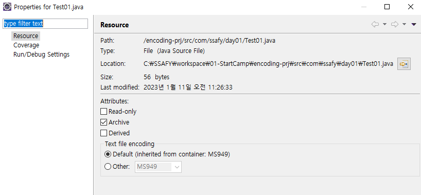Screen dimensions: 421x195
Task: Click the forward navigation arrow icon
Action: tap(395, 25)
